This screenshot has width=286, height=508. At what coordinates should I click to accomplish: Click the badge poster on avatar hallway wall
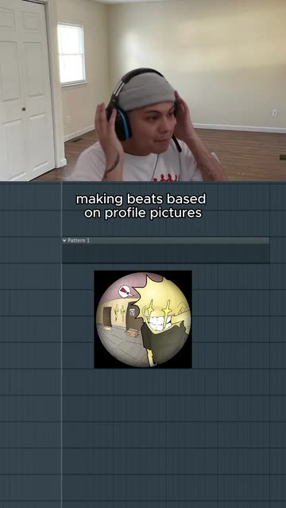point(133,312)
